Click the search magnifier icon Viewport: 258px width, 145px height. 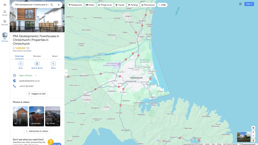click(52, 5)
